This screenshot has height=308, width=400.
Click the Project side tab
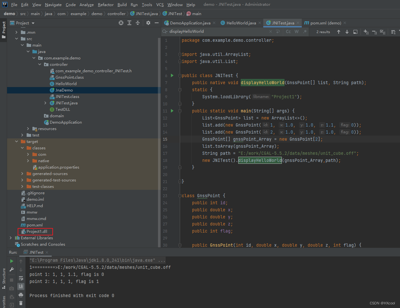click(4, 30)
